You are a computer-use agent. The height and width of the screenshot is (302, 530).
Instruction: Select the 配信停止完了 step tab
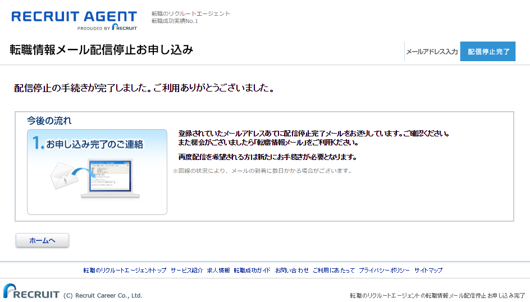tap(488, 52)
